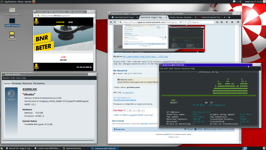Screen dimensions: 266x150
Task: Reload the forum page in InterWeb
Action: (x=185, y=22)
